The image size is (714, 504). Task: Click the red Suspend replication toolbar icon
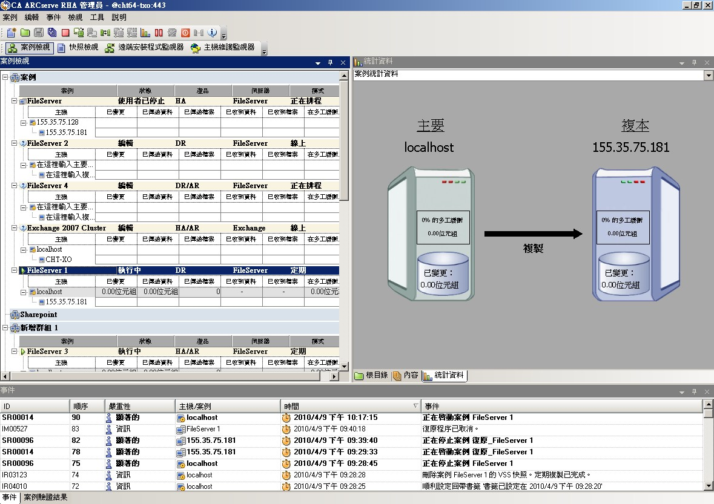click(159, 33)
